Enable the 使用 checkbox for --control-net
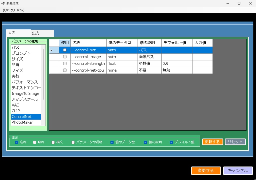This screenshot has height=180, width=256. click(x=65, y=50)
